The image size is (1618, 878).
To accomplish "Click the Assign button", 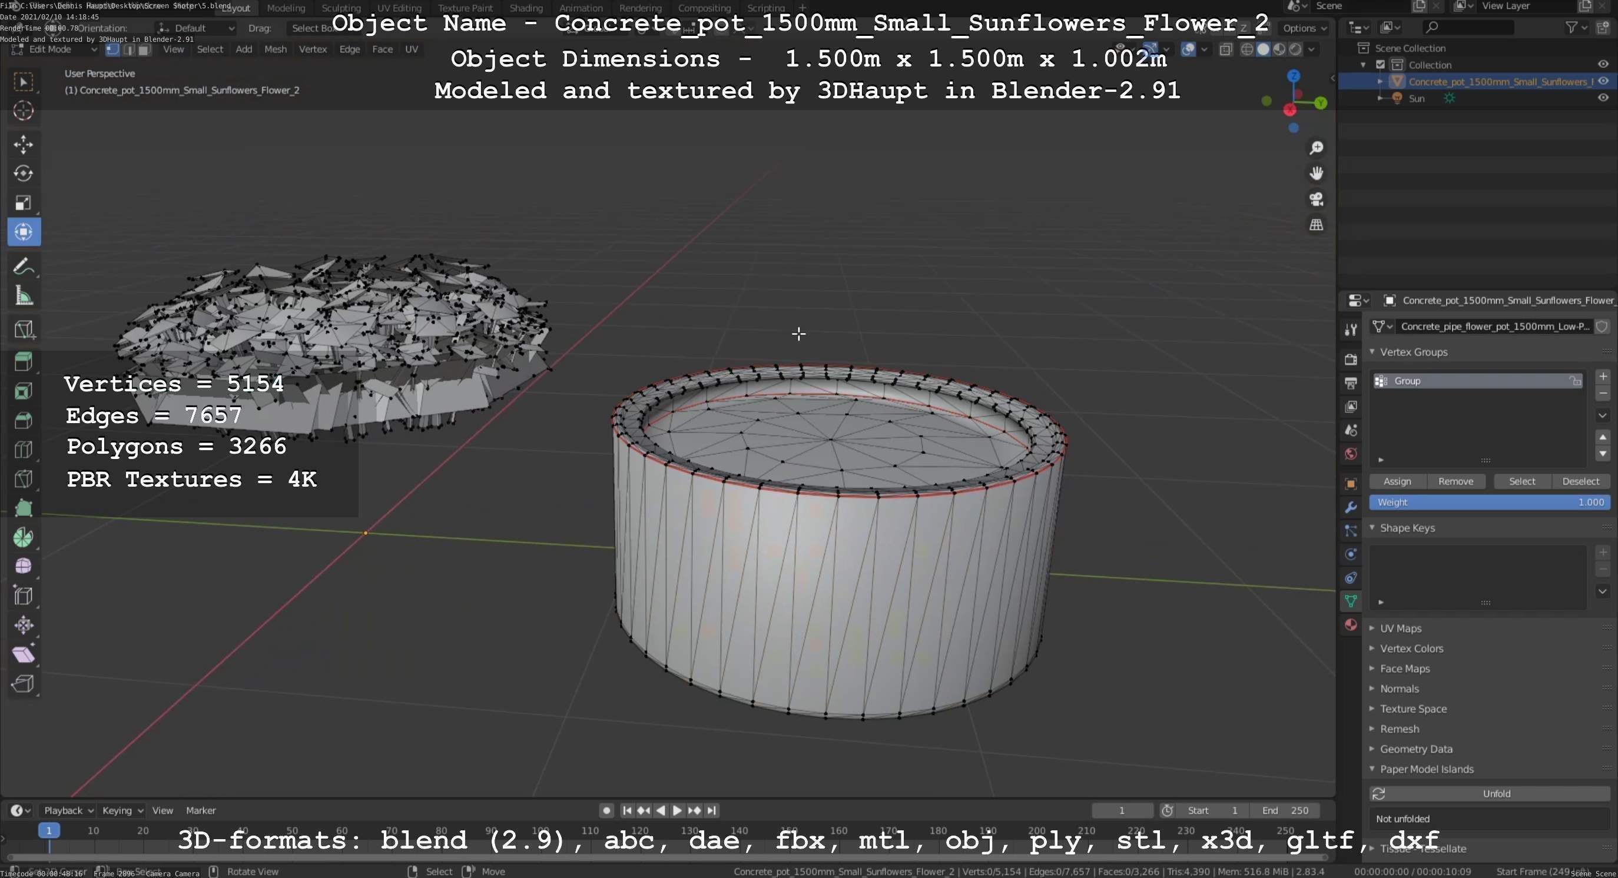I will [1398, 481].
